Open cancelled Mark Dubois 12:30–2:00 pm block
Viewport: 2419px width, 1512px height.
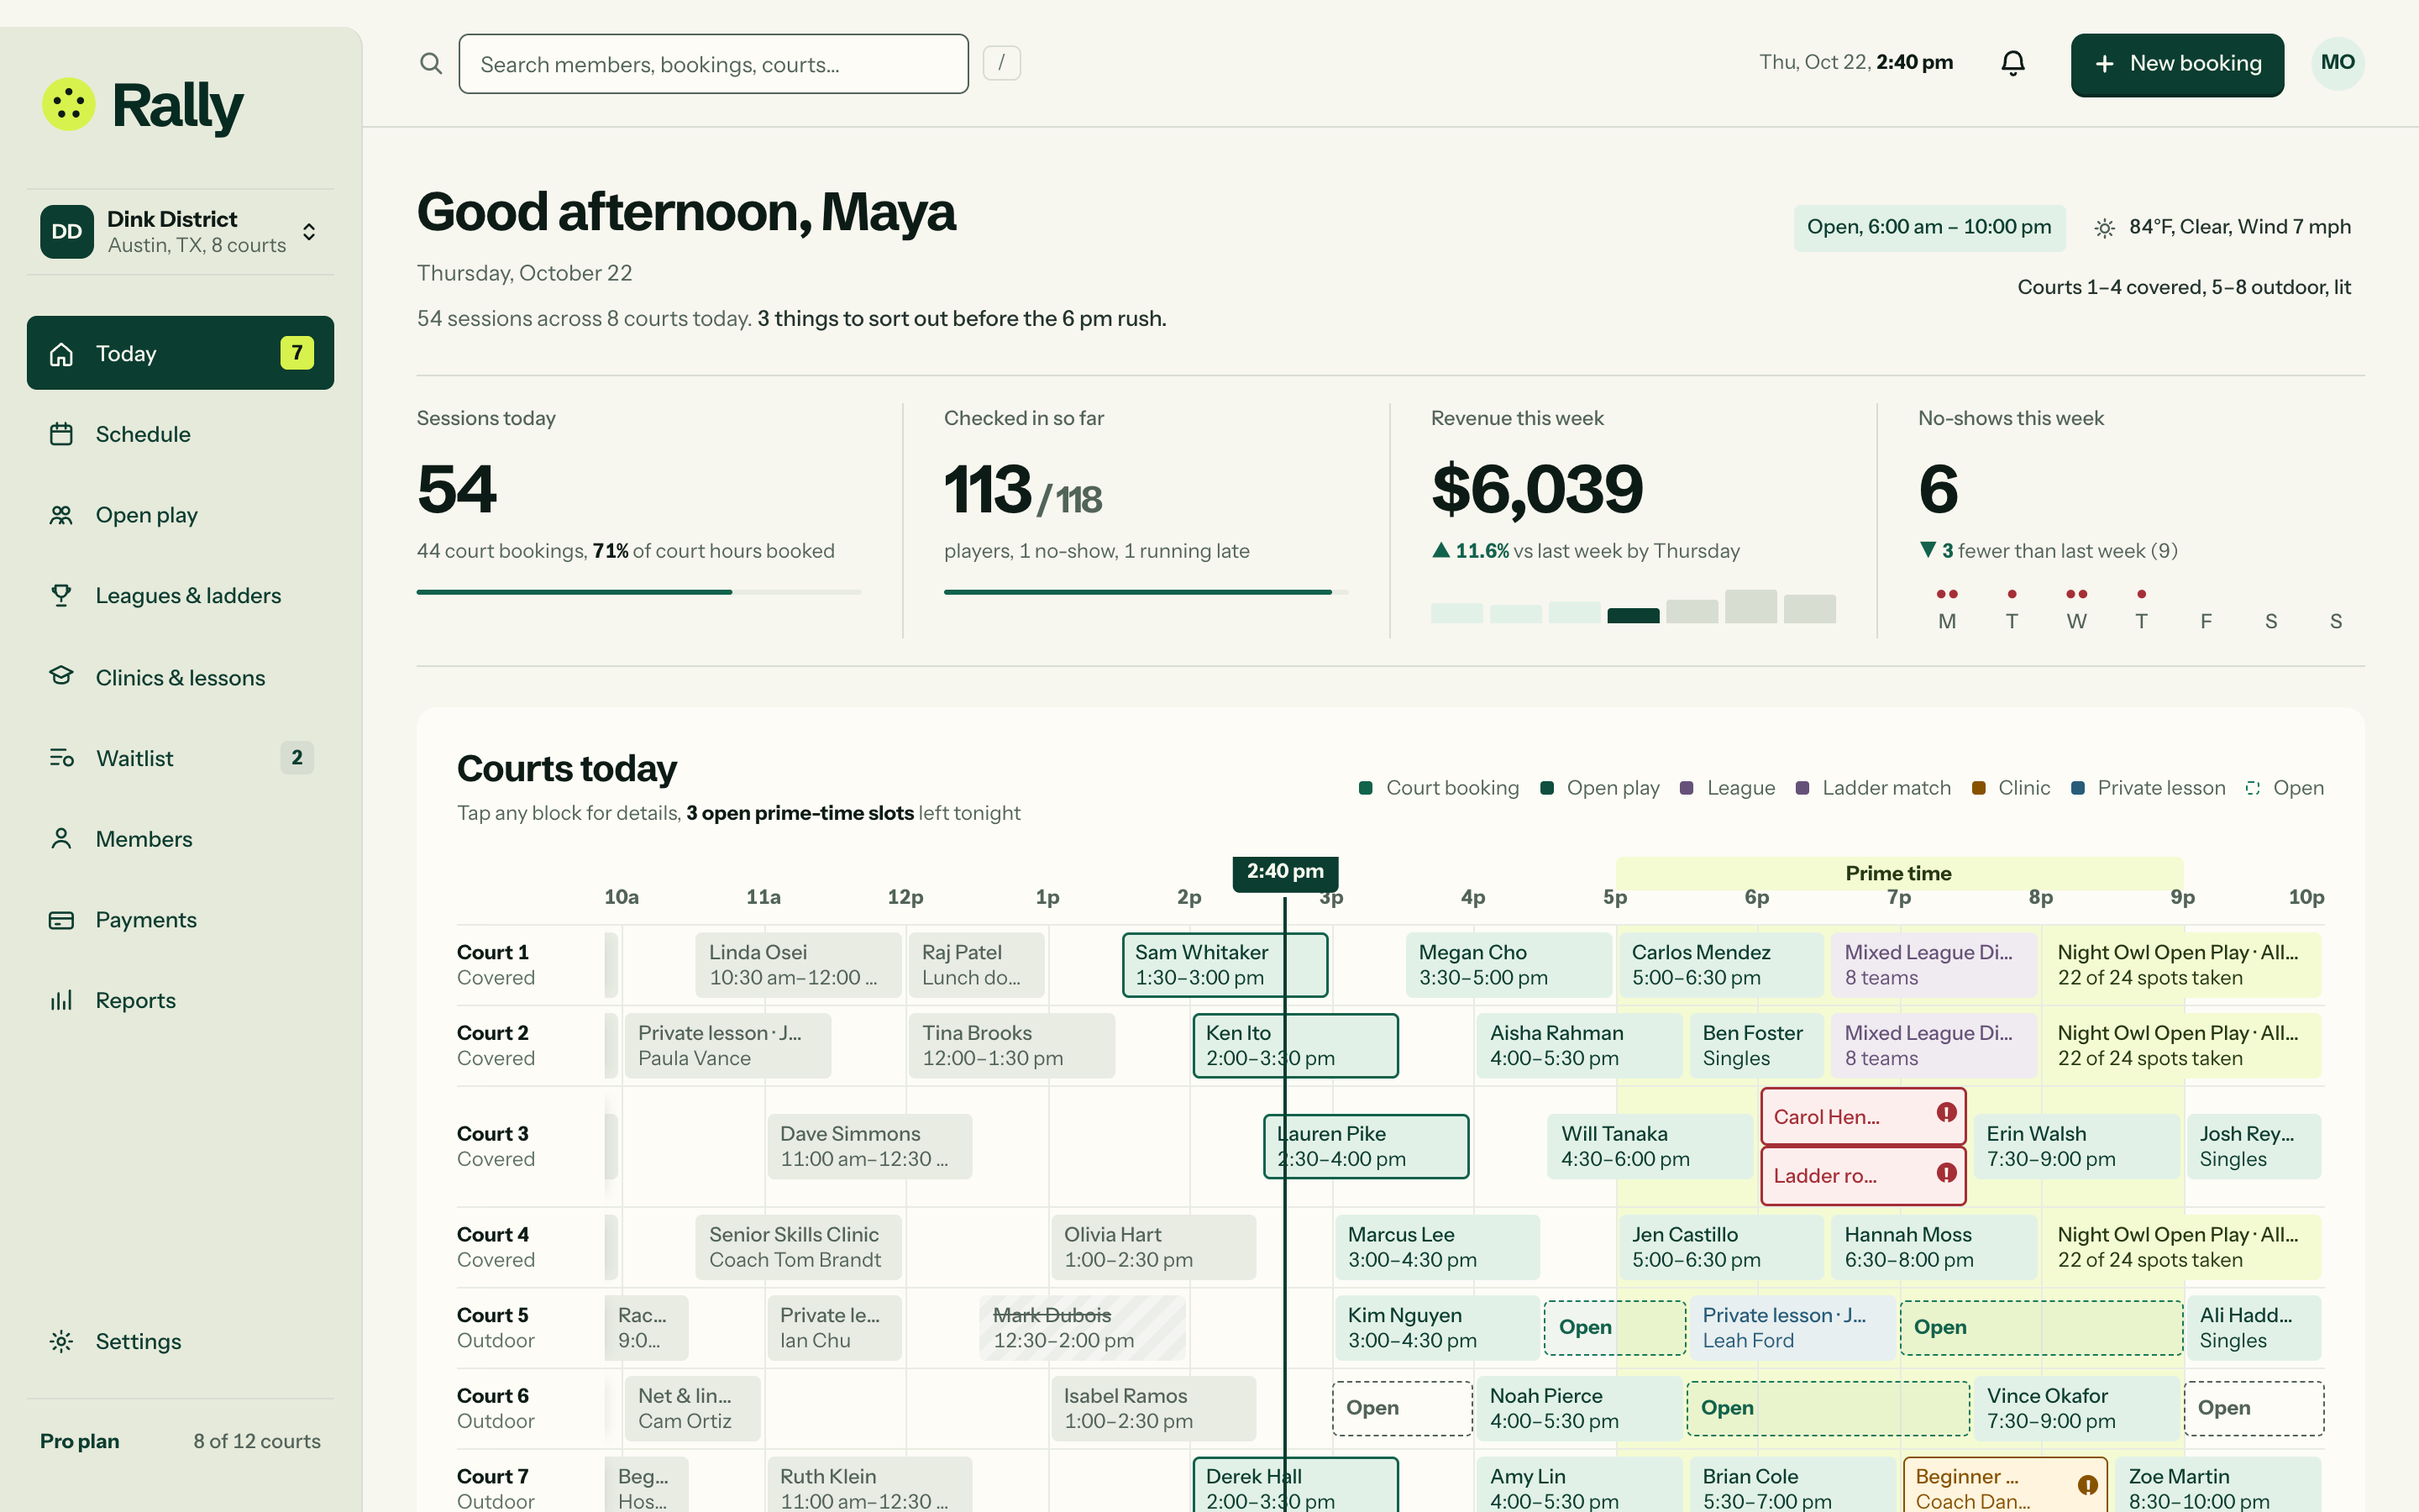tap(1083, 1327)
